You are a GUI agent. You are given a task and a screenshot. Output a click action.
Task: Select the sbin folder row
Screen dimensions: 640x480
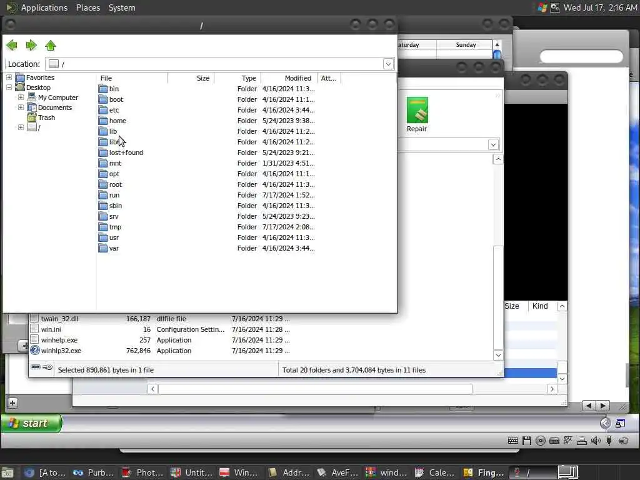click(x=206, y=205)
